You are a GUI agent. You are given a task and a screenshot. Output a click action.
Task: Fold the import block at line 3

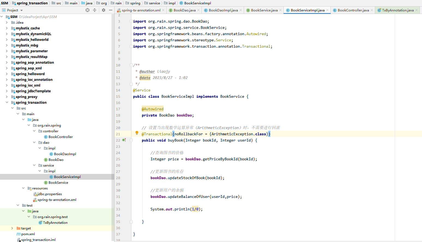[x=131, y=21]
